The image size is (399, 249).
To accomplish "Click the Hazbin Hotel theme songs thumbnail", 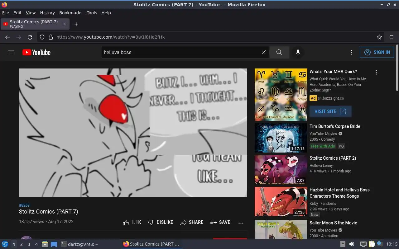I will click(281, 201).
